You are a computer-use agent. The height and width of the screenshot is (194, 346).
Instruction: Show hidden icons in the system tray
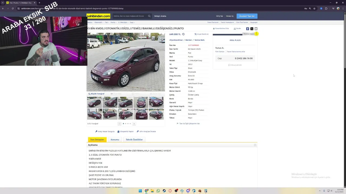pos(320,191)
